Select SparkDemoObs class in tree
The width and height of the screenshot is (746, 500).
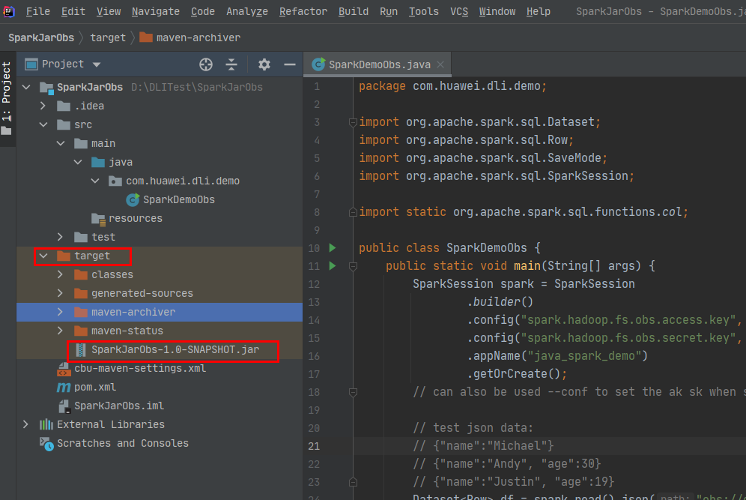pyautogui.click(x=178, y=200)
